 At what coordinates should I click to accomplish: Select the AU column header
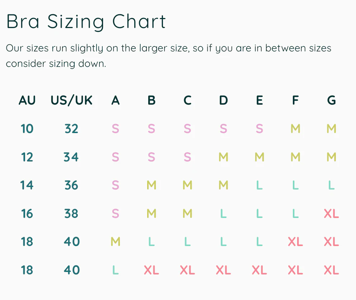(27, 100)
